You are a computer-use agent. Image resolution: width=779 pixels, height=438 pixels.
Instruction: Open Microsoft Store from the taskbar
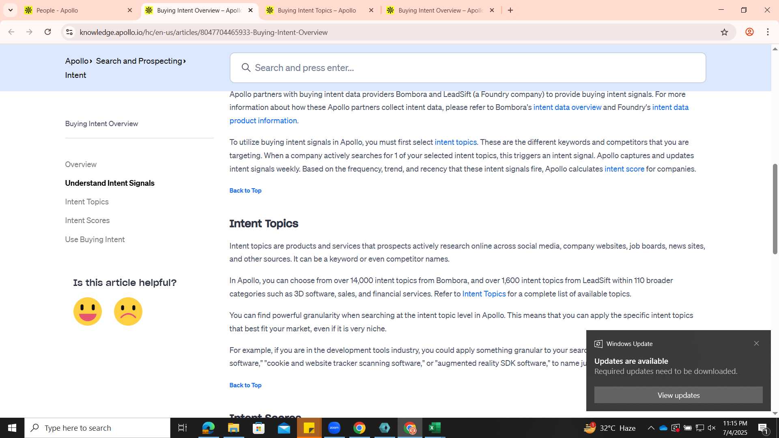coord(258,428)
